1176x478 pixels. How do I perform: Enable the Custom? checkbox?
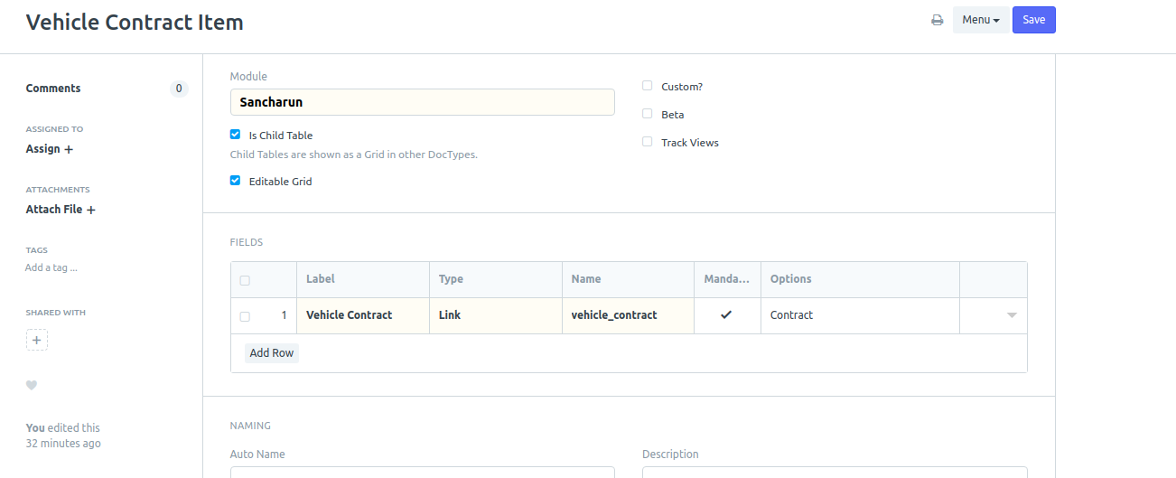tap(648, 86)
